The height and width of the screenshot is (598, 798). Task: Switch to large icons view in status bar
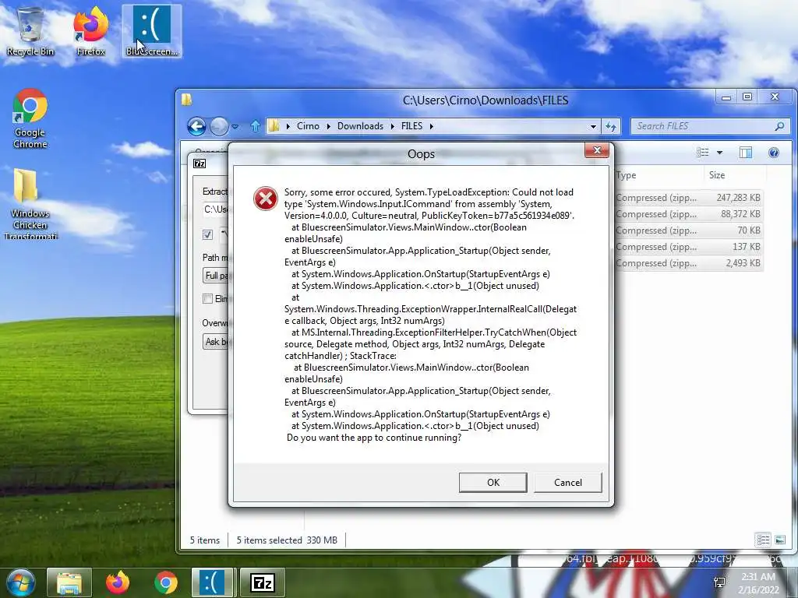779,540
